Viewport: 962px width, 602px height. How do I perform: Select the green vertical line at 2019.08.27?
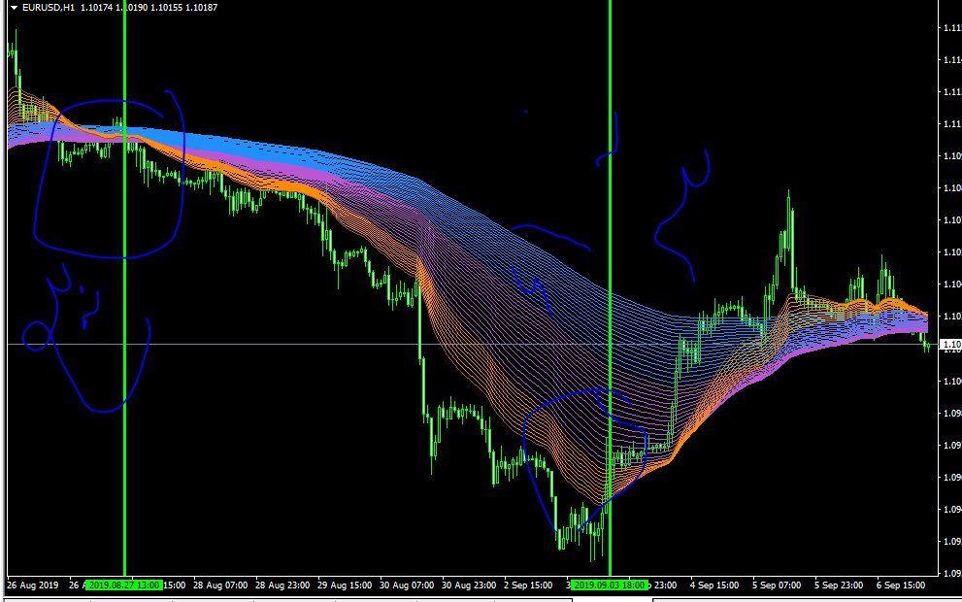[x=124, y=291]
